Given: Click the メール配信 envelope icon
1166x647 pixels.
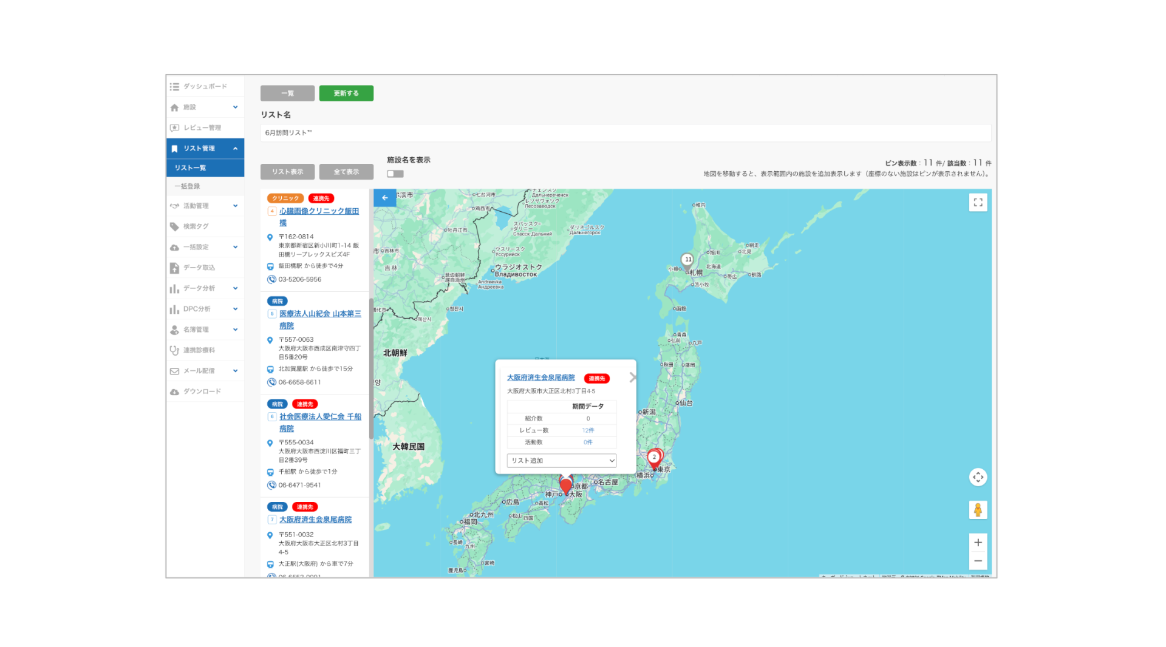Looking at the screenshot, I should (x=174, y=371).
